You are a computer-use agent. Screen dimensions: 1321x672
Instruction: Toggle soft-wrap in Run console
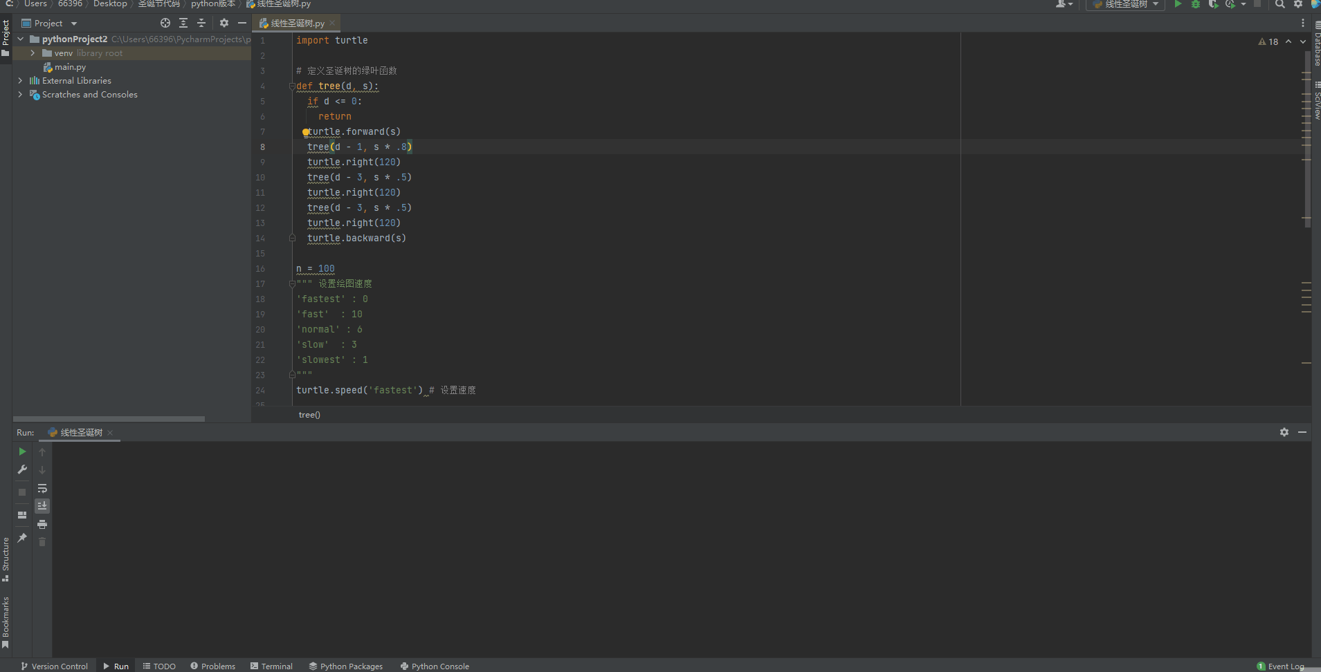(42, 488)
